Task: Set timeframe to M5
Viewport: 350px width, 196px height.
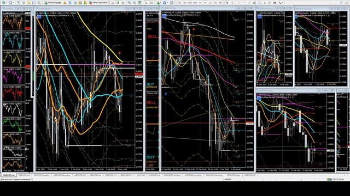Action: (185, 3)
